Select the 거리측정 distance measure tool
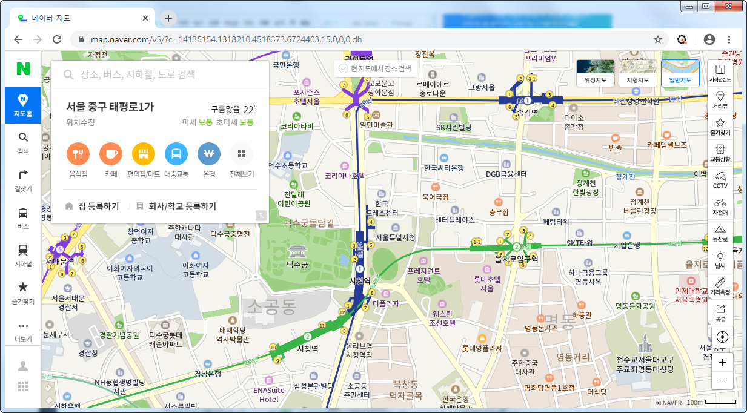Image resolution: width=747 pixels, height=413 pixels. click(x=720, y=286)
